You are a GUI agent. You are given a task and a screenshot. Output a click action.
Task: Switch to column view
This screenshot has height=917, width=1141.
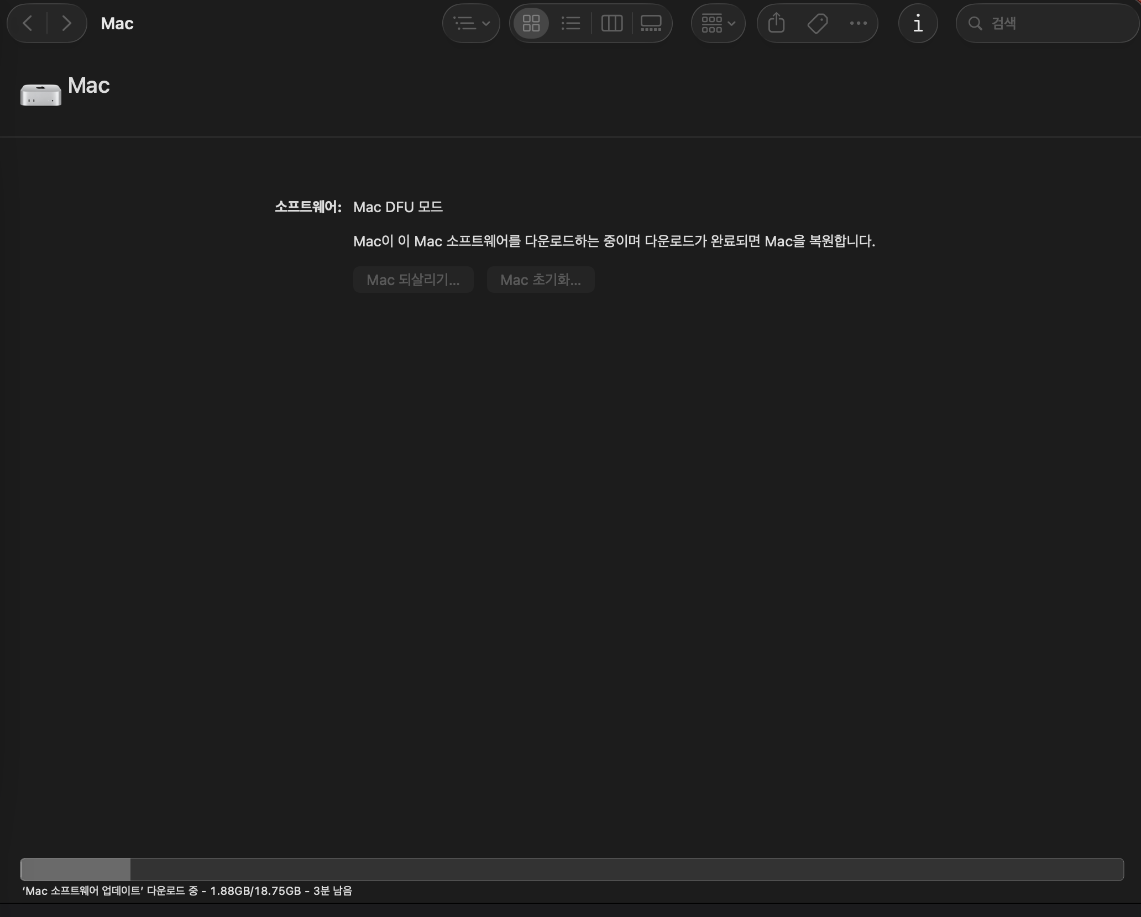[611, 23]
